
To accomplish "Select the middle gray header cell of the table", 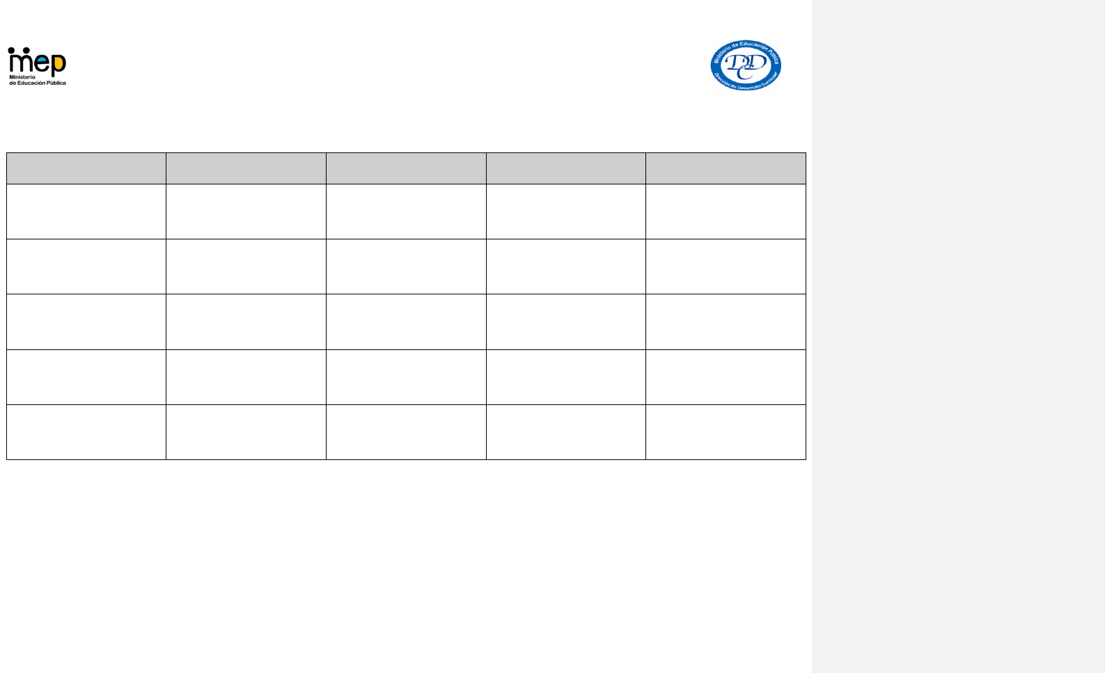I will tap(406, 168).
